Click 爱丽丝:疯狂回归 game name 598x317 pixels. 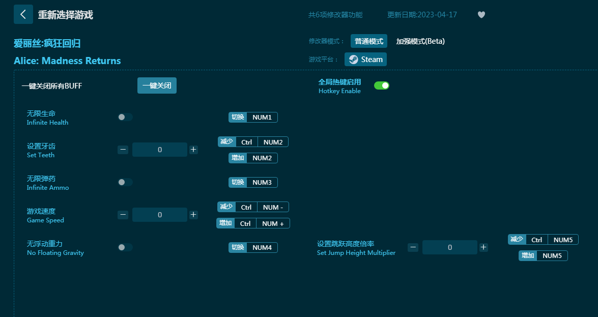pyautogui.click(x=47, y=43)
